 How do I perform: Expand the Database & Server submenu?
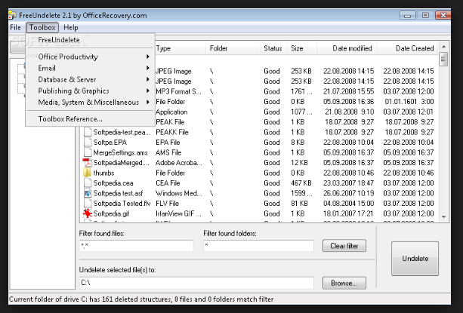pos(91,80)
